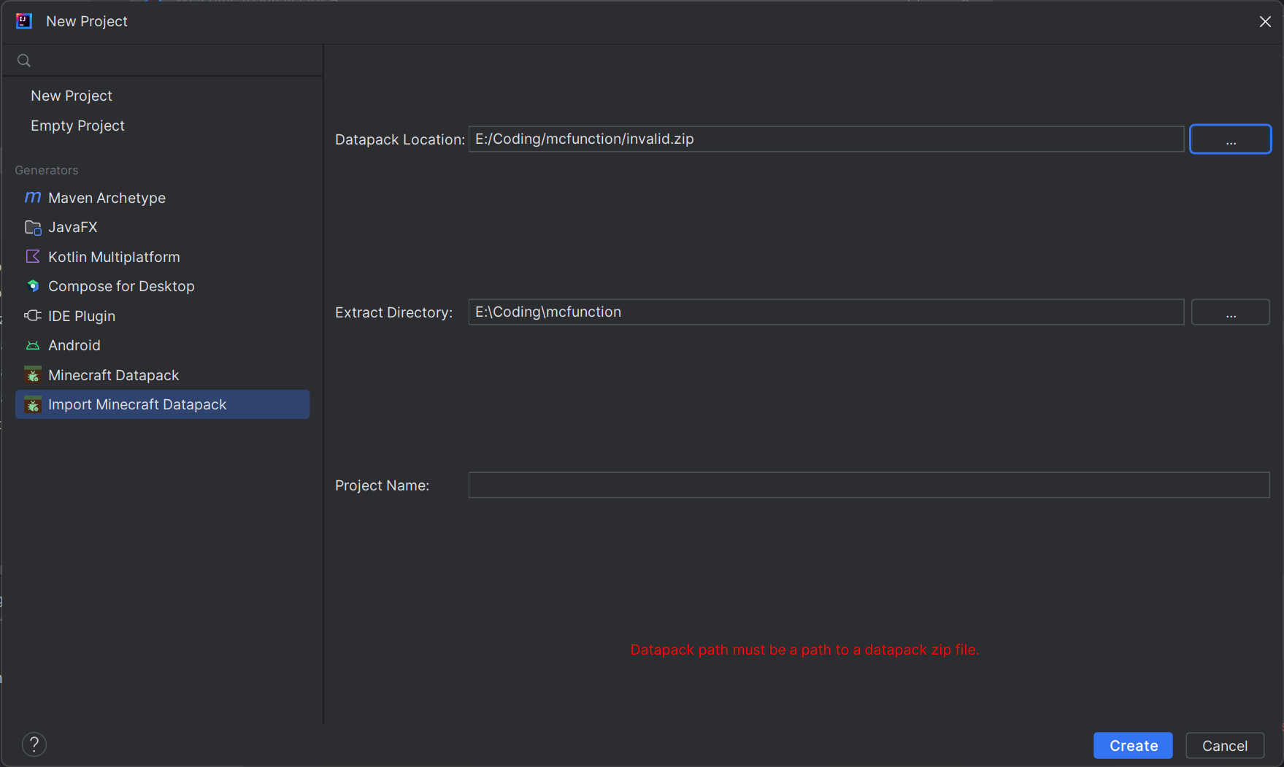The image size is (1284, 767).
Task: Click the Import Minecraft Datapack icon
Action: (x=33, y=404)
